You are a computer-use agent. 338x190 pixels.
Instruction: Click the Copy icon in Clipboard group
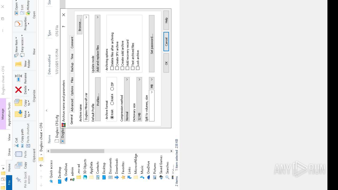[x=18, y=165]
